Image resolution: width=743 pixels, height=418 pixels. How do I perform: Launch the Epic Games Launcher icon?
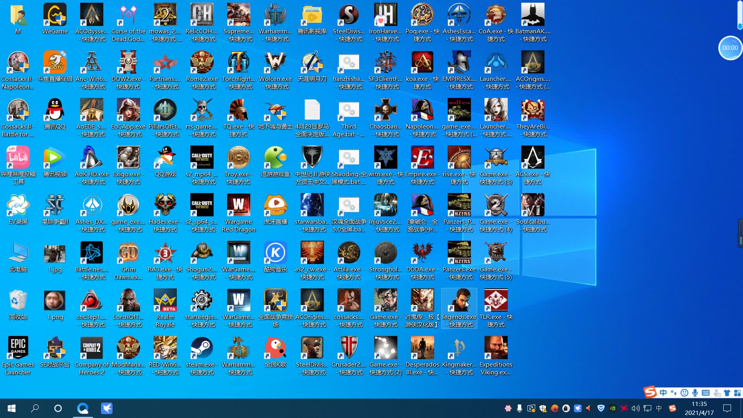[18, 356]
